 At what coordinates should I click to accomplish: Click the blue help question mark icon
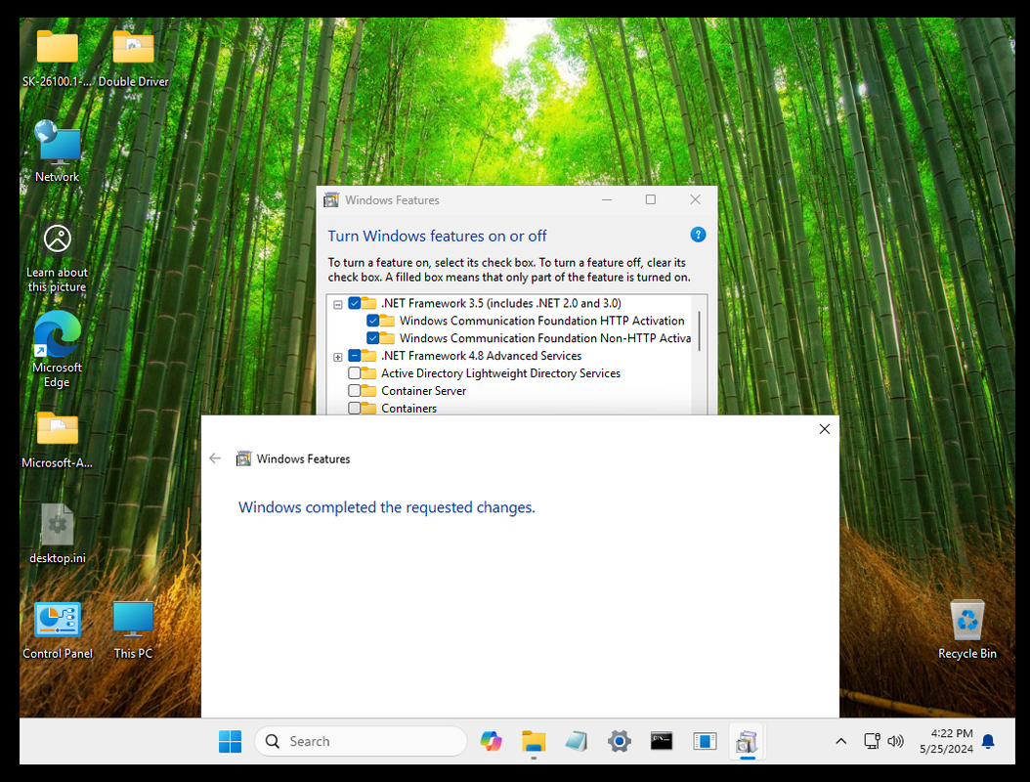[x=698, y=235]
